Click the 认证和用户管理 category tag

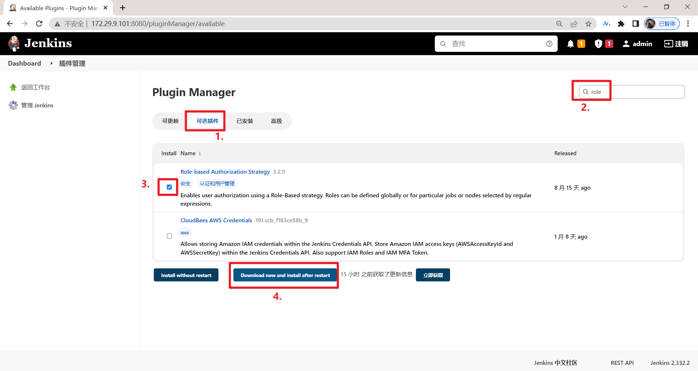pos(217,184)
